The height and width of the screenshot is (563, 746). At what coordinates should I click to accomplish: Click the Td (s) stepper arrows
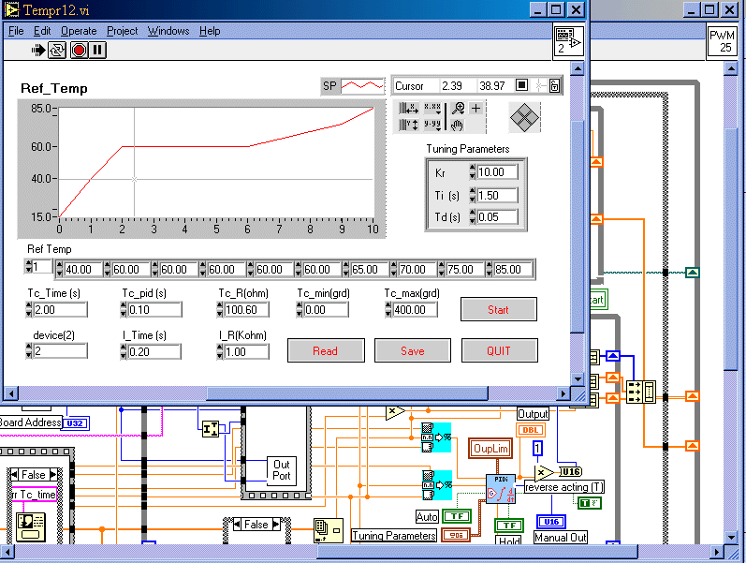(472, 217)
